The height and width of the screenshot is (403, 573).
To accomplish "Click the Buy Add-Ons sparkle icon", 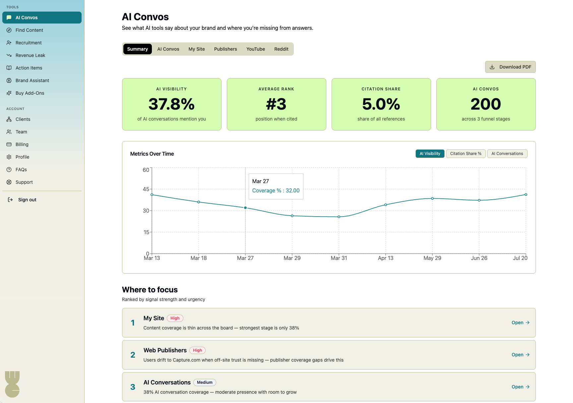I will coord(9,93).
